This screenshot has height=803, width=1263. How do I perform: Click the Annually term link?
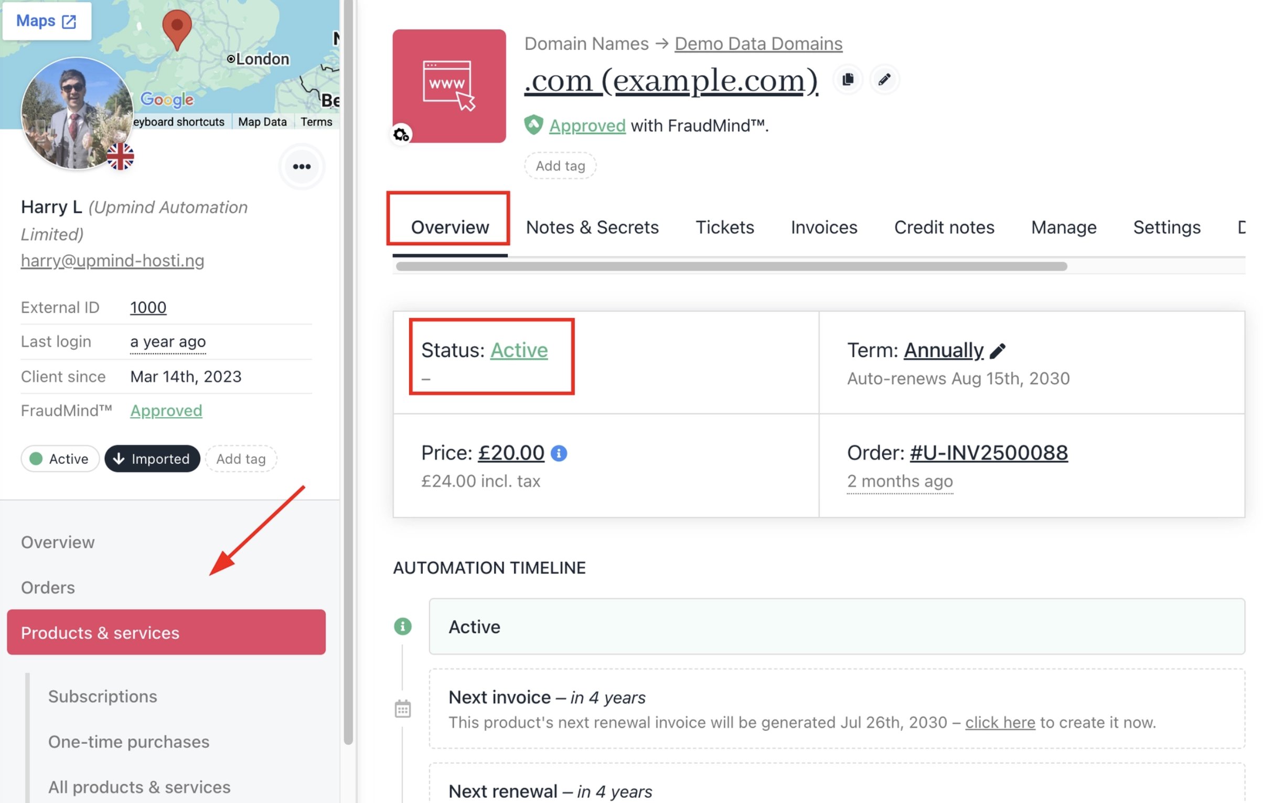(x=943, y=350)
